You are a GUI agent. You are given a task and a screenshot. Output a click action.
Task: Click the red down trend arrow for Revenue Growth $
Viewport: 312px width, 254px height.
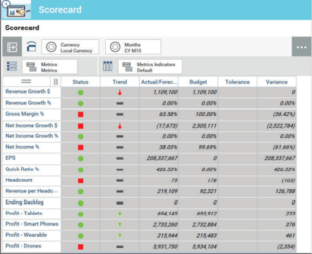tap(120, 92)
